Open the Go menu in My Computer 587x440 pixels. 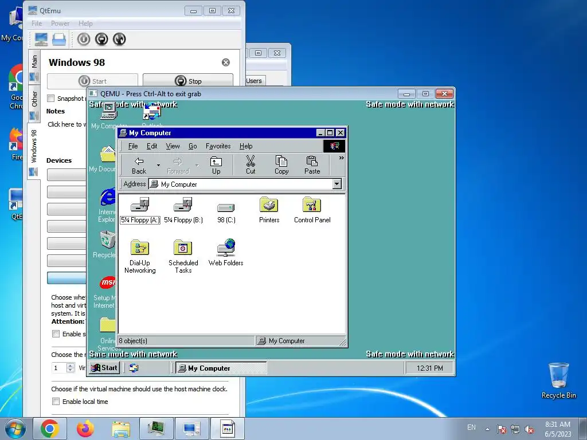click(193, 146)
